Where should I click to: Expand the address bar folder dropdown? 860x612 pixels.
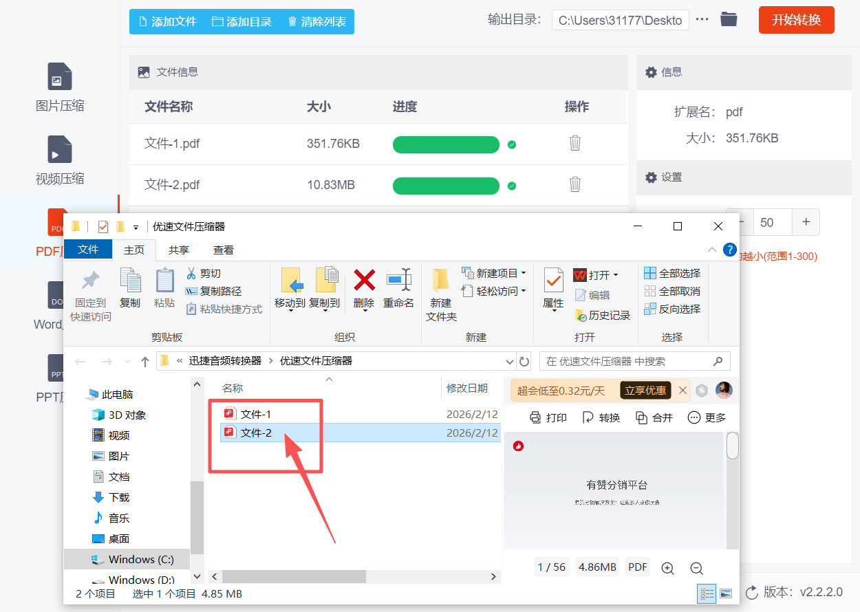(508, 360)
